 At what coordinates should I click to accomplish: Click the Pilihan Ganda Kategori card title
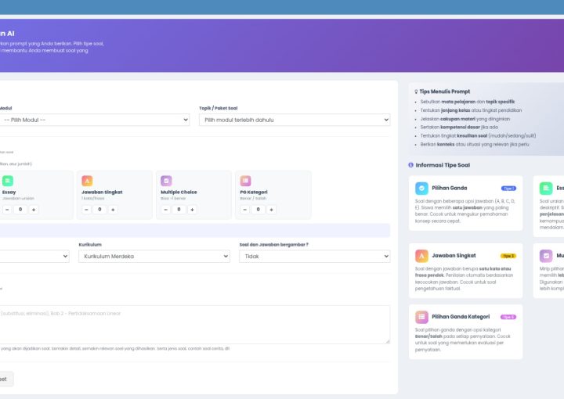click(461, 317)
